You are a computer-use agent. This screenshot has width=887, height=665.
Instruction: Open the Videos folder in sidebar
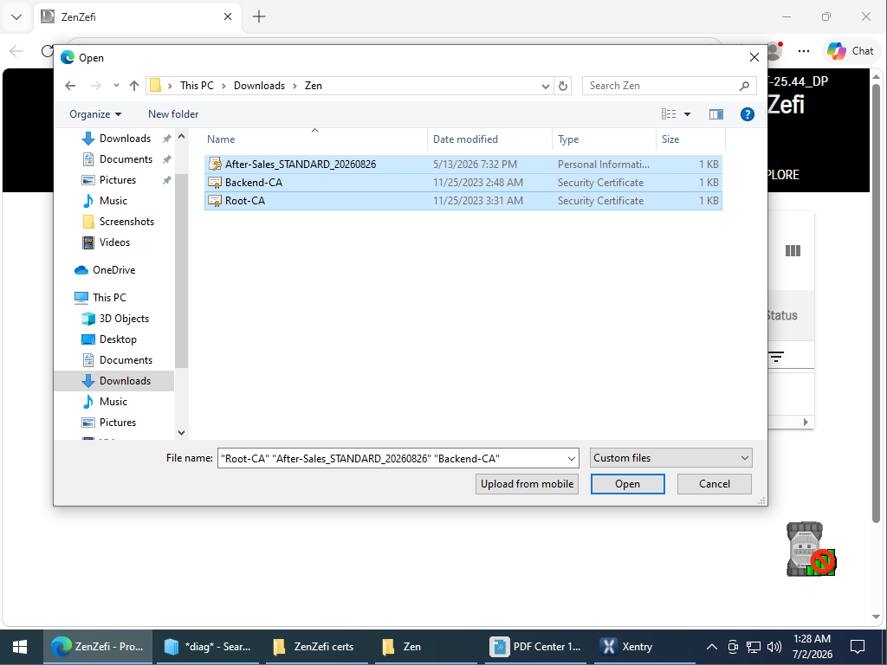pyautogui.click(x=114, y=242)
